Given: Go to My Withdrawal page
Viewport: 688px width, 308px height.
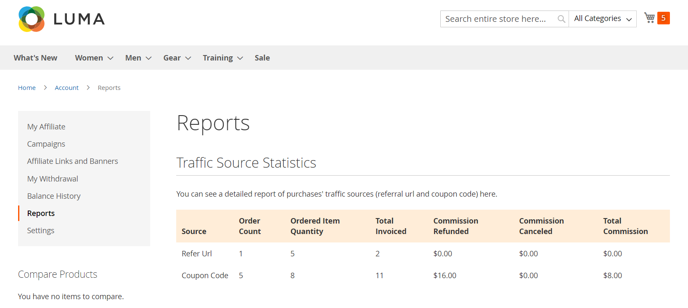Looking at the screenshot, I should pos(53,179).
